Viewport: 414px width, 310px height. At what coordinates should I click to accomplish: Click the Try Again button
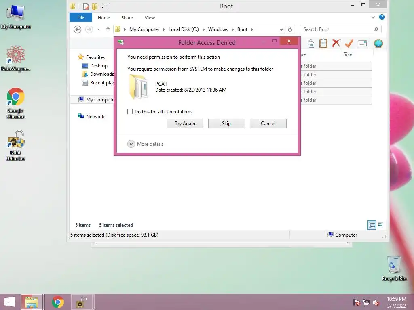click(185, 124)
